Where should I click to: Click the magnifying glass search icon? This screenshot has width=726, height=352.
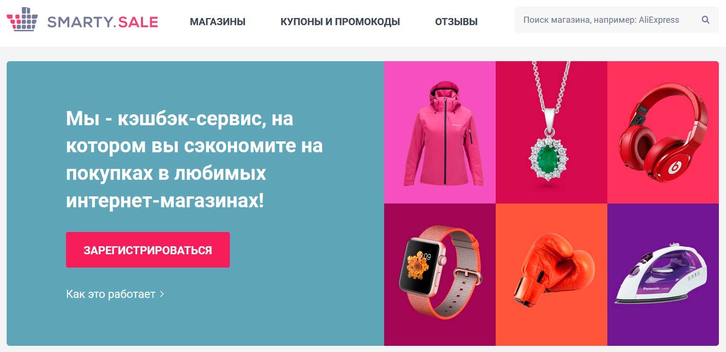[x=705, y=20]
